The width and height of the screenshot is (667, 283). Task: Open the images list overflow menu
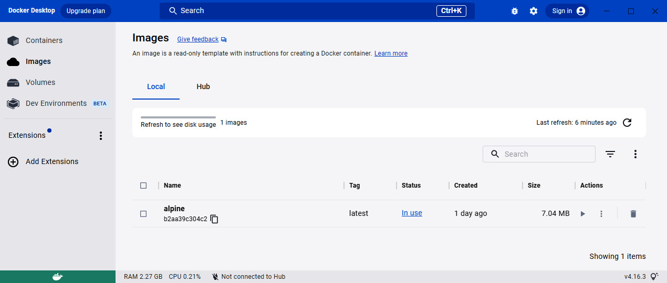[x=635, y=154]
